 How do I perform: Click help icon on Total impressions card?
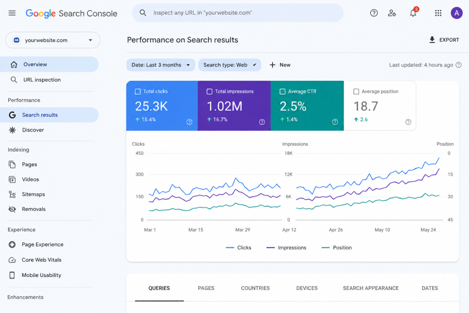tap(262, 122)
